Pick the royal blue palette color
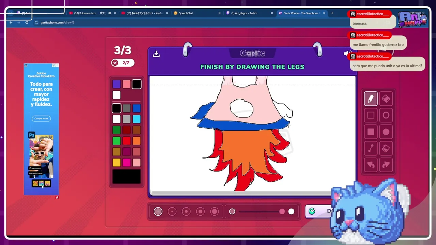Screen dimensions: 436x245 coord(137,108)
